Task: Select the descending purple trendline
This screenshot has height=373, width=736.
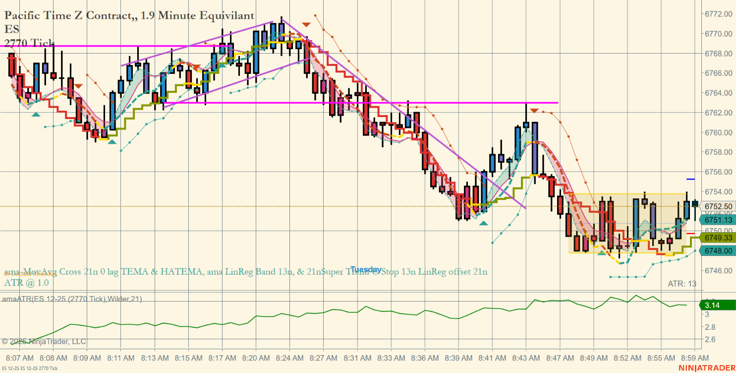Action: 403,114
